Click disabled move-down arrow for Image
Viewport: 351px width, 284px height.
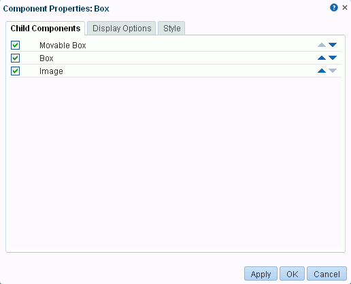(333, 71)
